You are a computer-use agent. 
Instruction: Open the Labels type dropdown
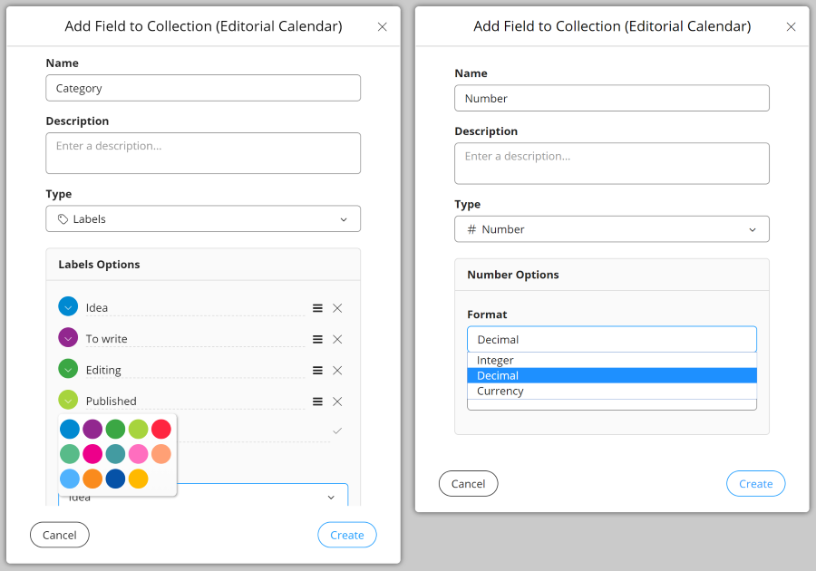pos(203,219)
